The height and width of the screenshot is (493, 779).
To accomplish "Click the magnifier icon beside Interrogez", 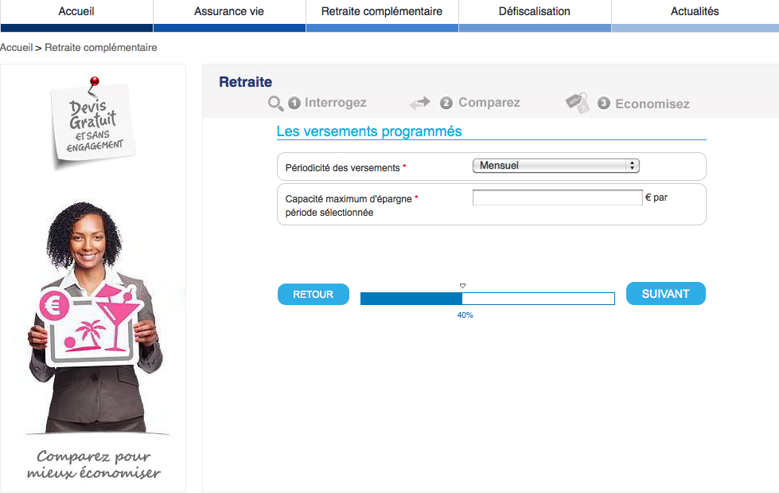I will [276, 104].
